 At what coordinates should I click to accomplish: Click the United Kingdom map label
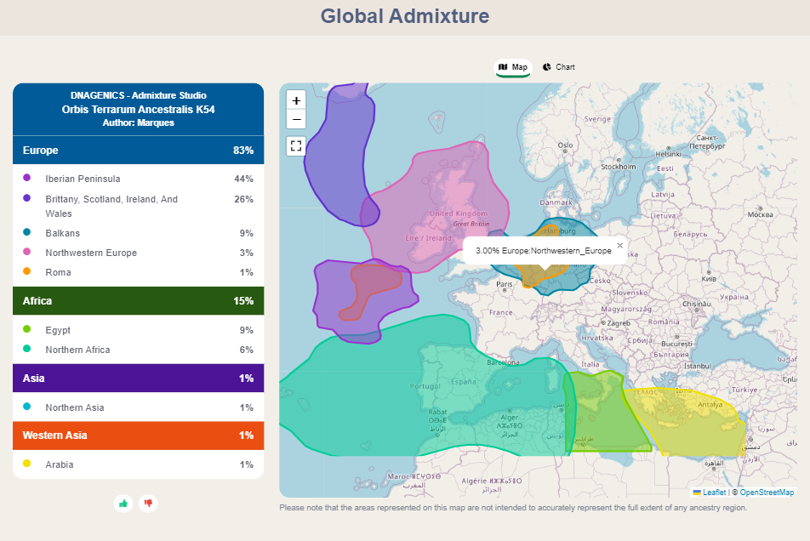pyautogui.click(x=459, y=214)
